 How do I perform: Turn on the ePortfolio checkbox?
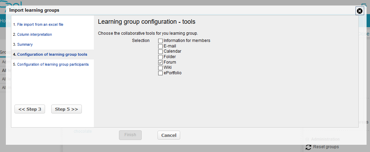tap(160, 73)
